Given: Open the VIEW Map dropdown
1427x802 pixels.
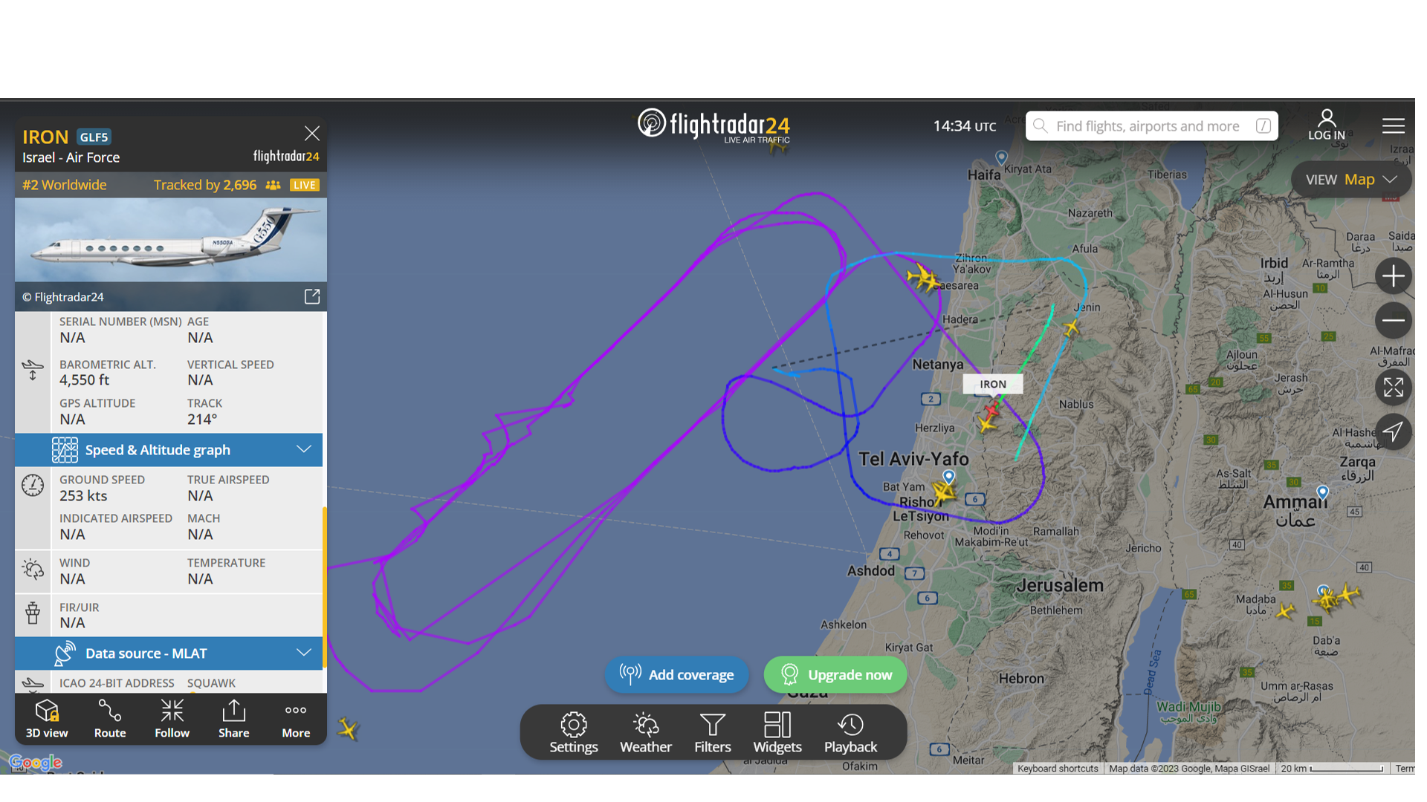Looking at the screenshot, I should 1351,180.
